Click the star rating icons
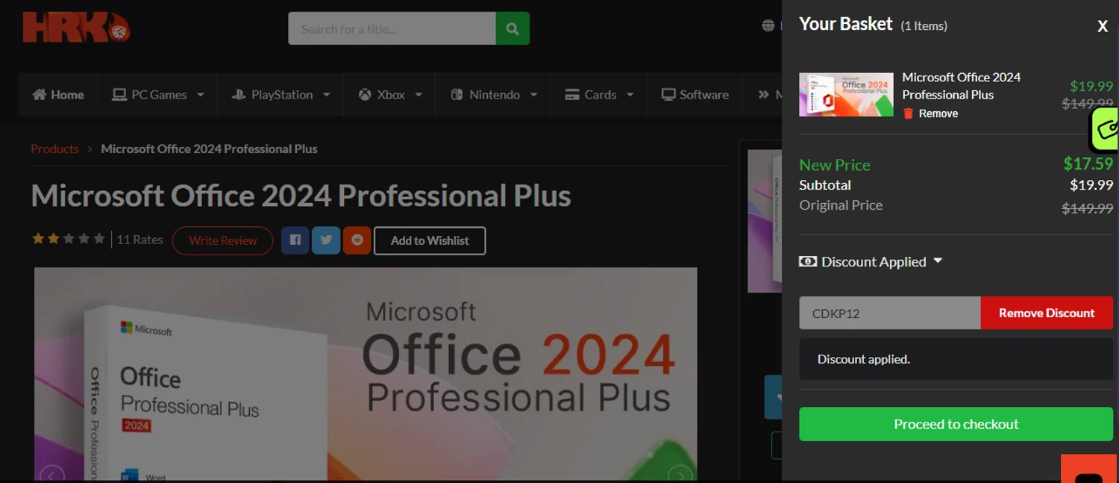The height and width of the screenshot is (483, 1119). tap(68, 239)
